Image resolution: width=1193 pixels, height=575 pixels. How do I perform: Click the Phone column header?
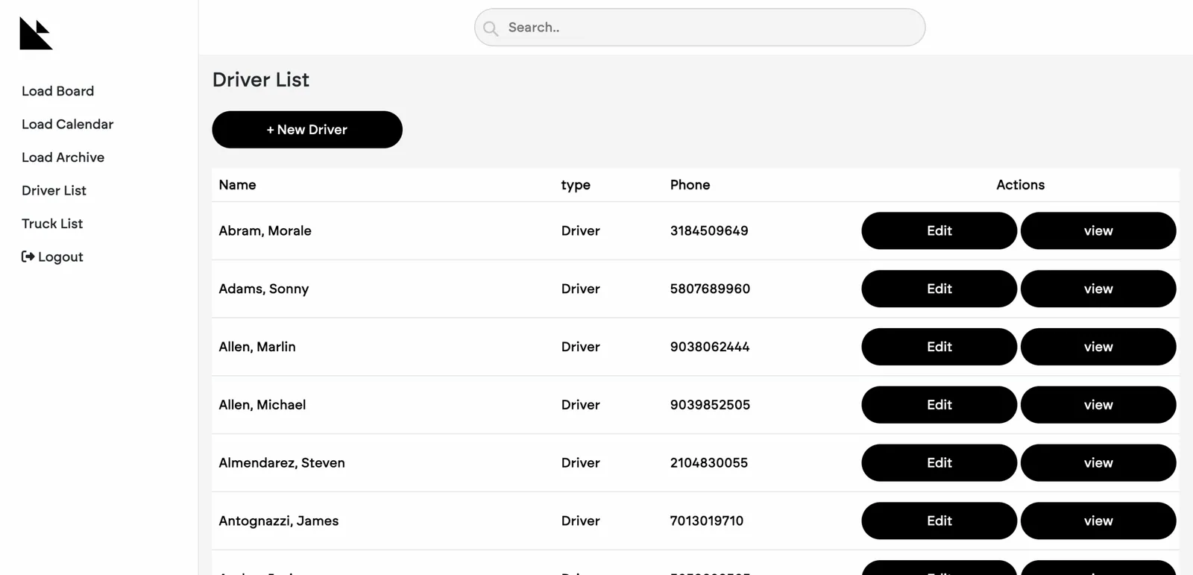click(x=690, y=185)
